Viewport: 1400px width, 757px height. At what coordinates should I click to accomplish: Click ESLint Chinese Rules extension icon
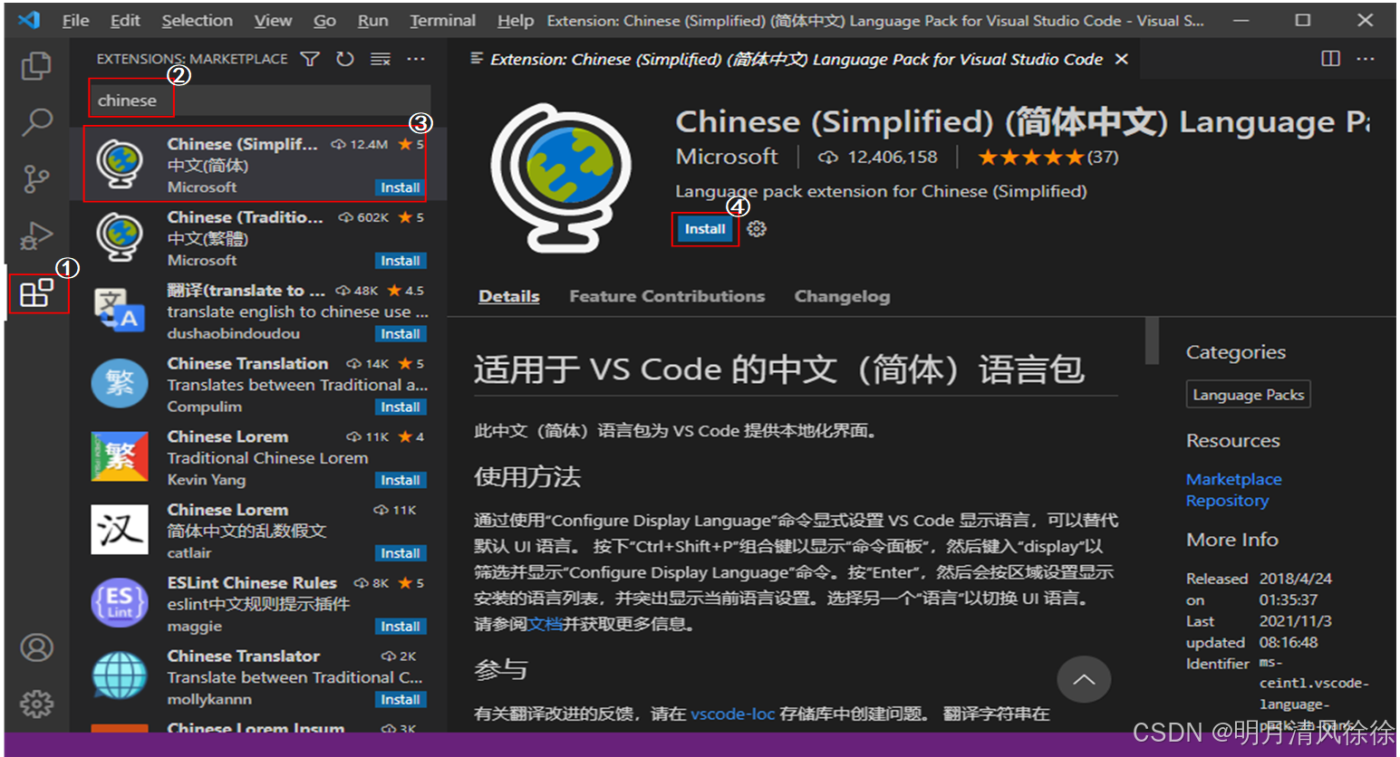pyautogui.click(x=119, y=603)
